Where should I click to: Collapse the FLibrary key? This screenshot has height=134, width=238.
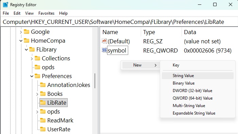click(27, 49)
